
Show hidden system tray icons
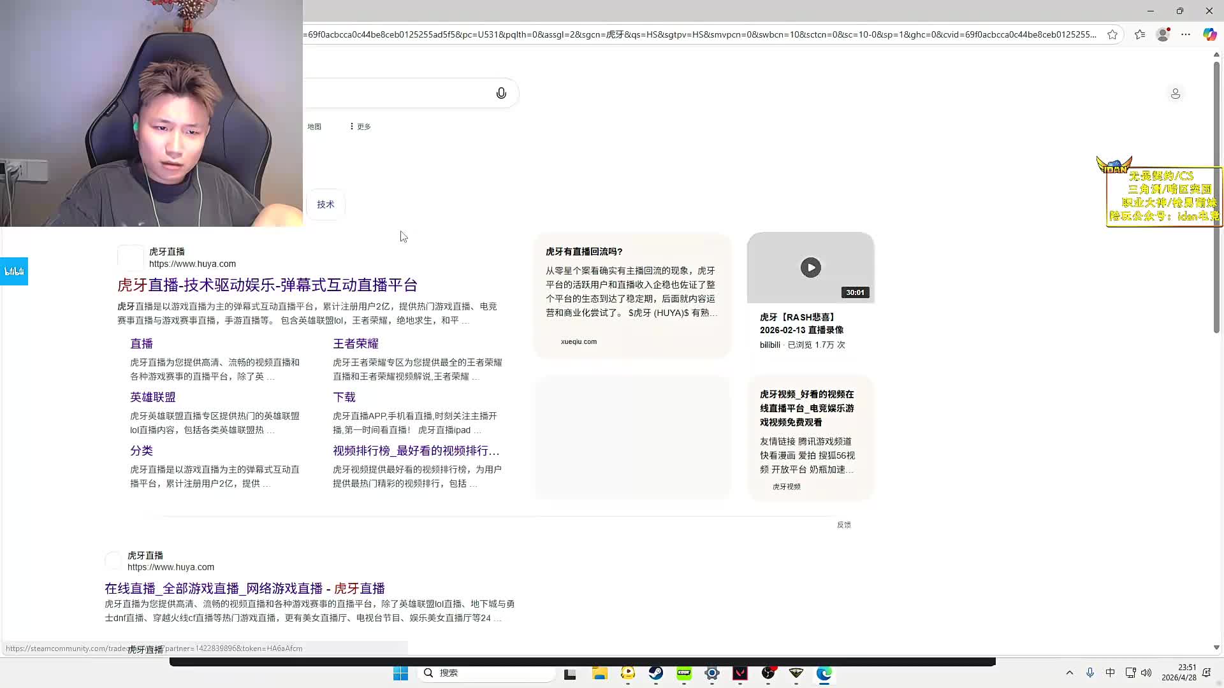coord(1070,673)
